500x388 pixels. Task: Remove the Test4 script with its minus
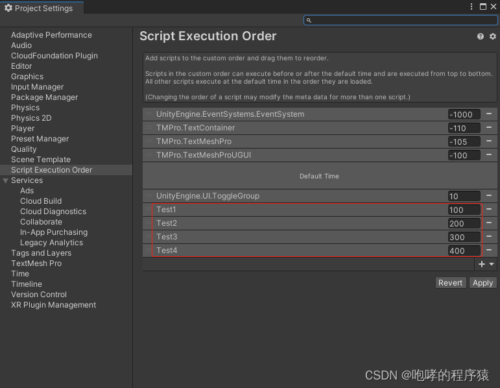coord(489,250)
